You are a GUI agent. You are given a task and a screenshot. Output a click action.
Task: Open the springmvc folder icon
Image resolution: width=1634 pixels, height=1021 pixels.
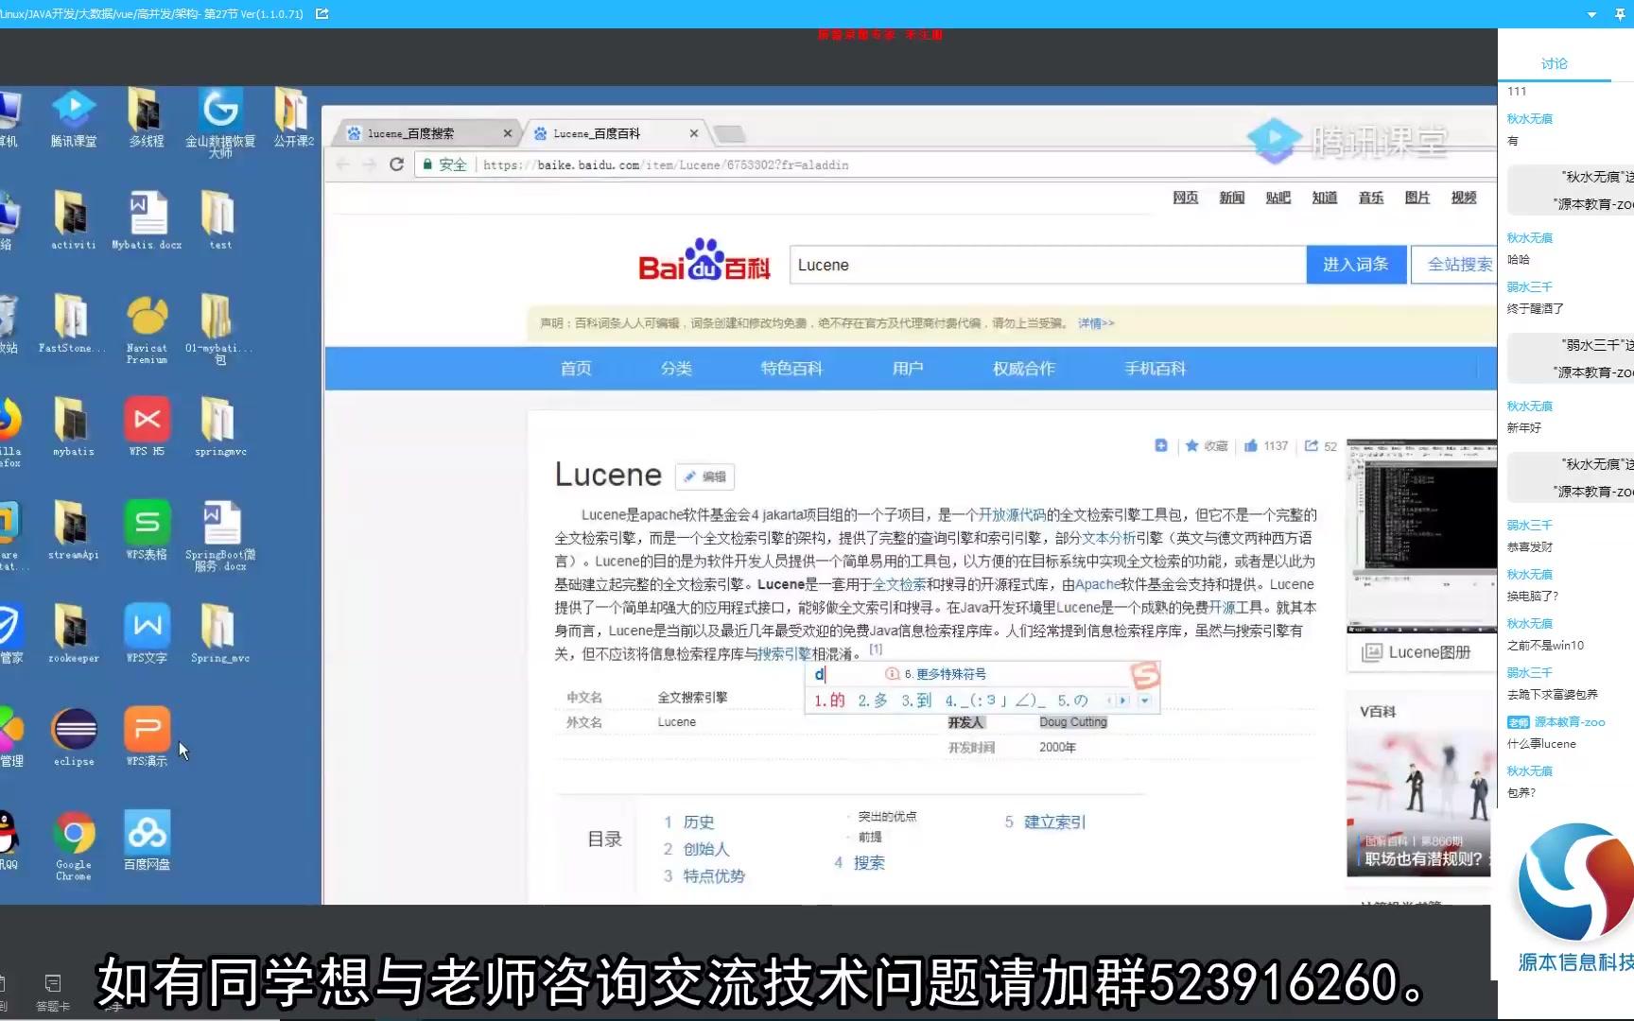pos(220,427)
